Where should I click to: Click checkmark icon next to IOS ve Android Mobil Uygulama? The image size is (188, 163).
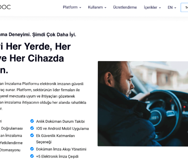click(x=32, y=128)
